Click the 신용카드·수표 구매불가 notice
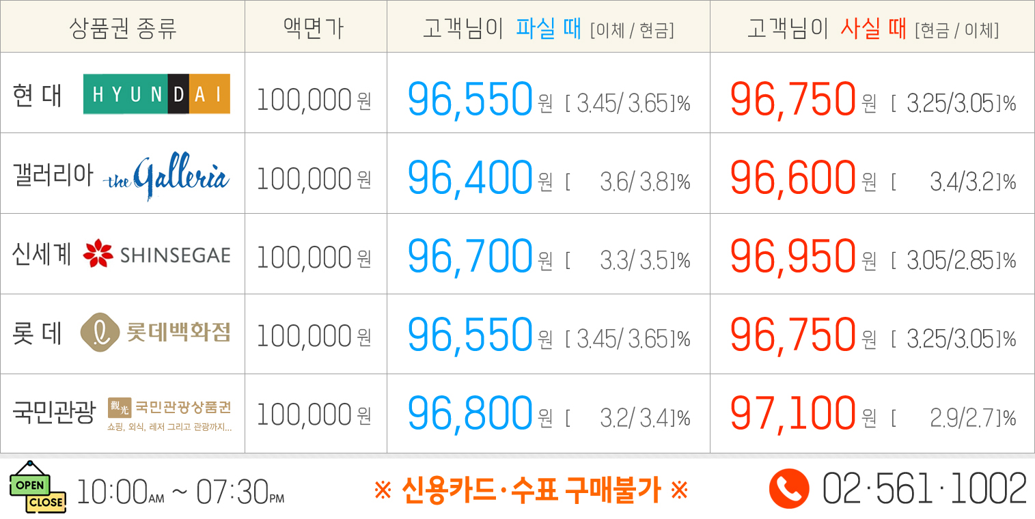Screen dimensions: 1035x519 pyautogui.click(x=532, y=490)
